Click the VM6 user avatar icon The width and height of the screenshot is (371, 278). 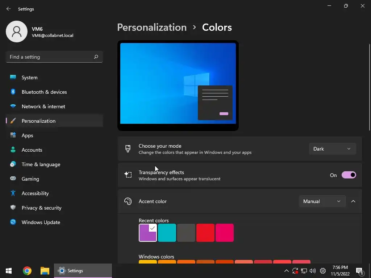click(17, 31)
